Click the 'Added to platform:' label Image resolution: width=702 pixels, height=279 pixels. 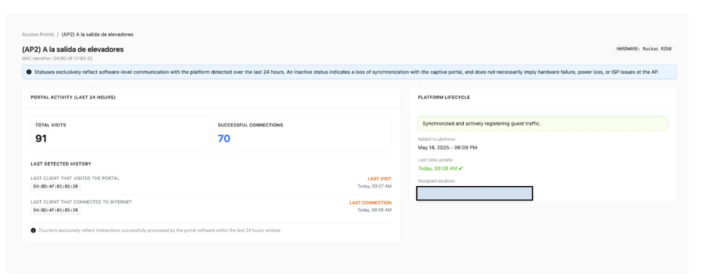(x=437, y=139)
